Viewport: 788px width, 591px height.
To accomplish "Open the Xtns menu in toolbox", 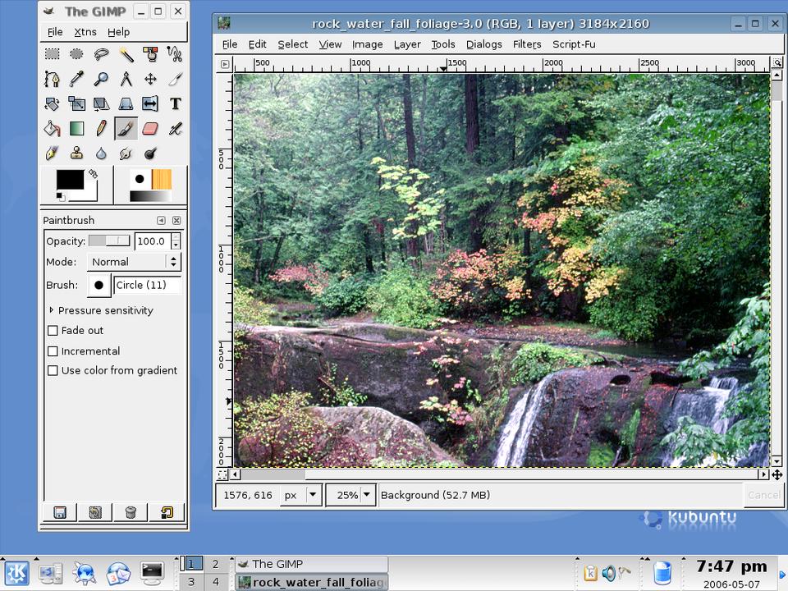I will tap(85, 32).
